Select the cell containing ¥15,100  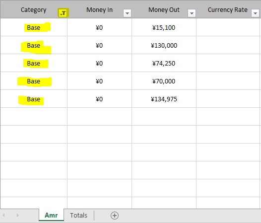164,27
